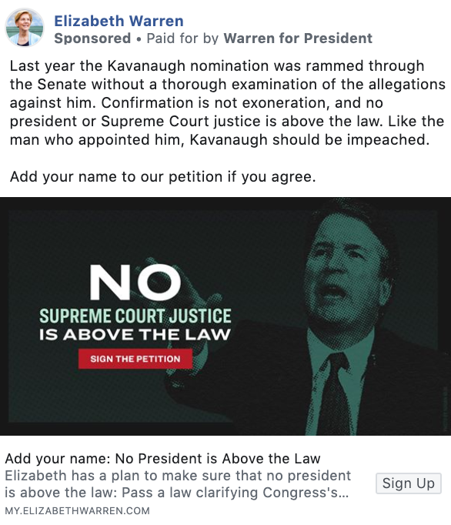Click the red SIGN THE PETITION button
This screenshot has height=525, width=451.
pos(135,359)
